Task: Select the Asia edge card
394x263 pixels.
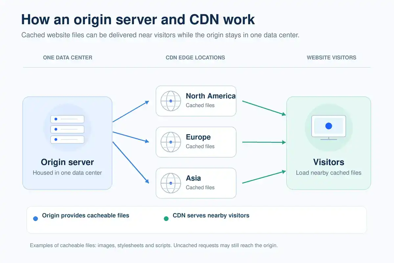Action: click(x=196, y=183)
